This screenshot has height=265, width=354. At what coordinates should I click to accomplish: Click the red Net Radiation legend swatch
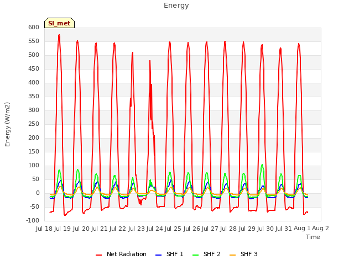(98, 255)
